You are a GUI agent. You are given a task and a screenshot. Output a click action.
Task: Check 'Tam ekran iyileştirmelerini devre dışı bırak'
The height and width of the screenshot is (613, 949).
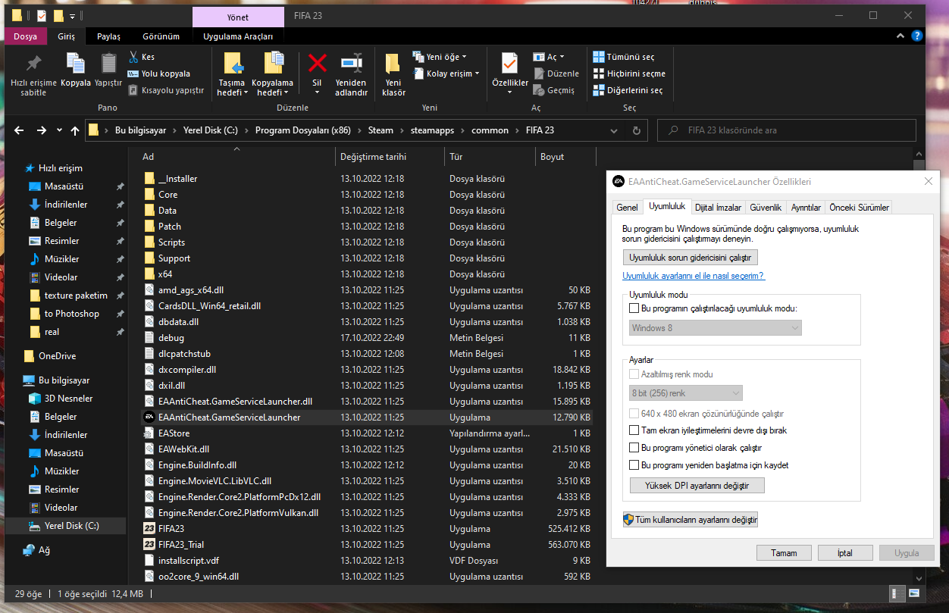tap(634, 429)
